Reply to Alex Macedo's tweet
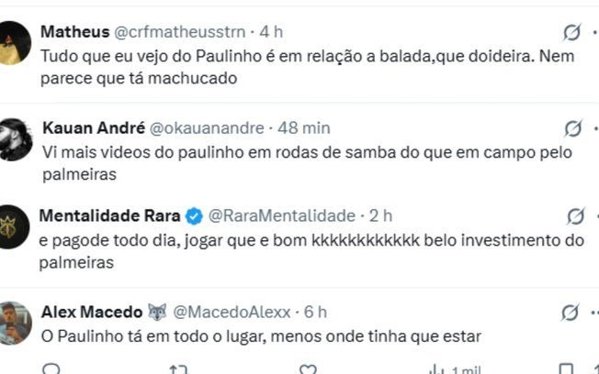 coord(52,368)
